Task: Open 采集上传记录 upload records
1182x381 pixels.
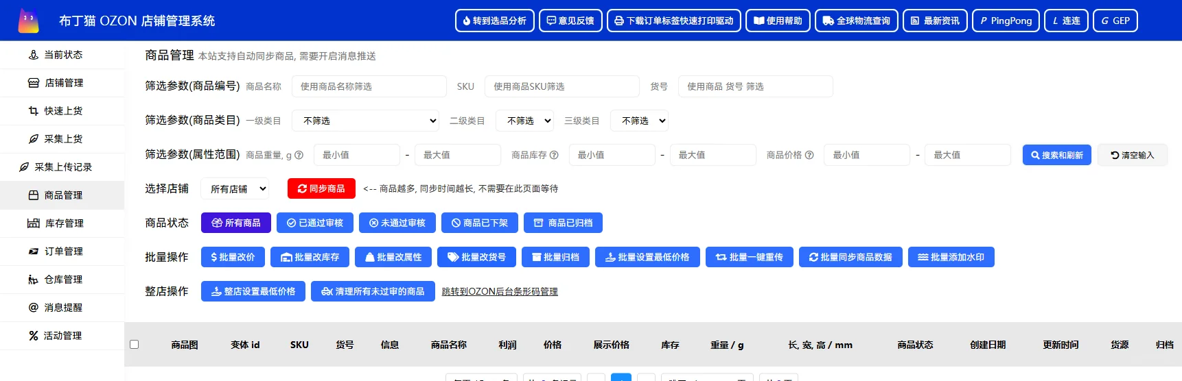Action: 62,167
